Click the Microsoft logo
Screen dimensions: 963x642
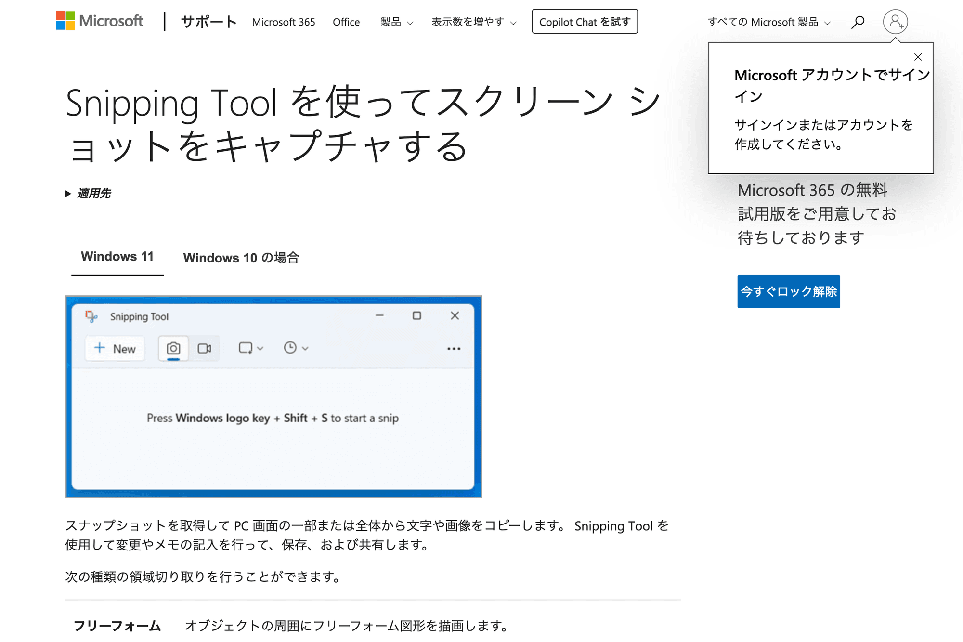click(x=99, y=21)
